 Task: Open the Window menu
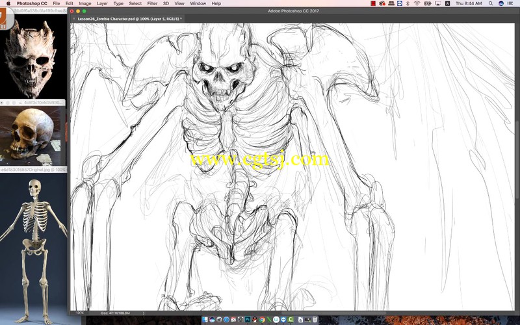198,3
